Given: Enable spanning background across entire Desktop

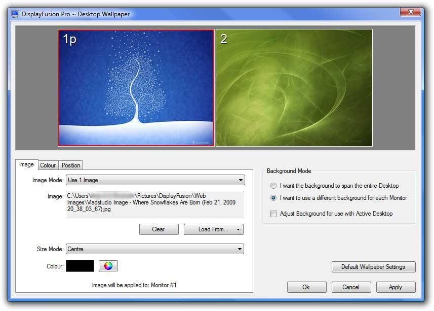Looking at the screenshot, I should click(273, 185).
